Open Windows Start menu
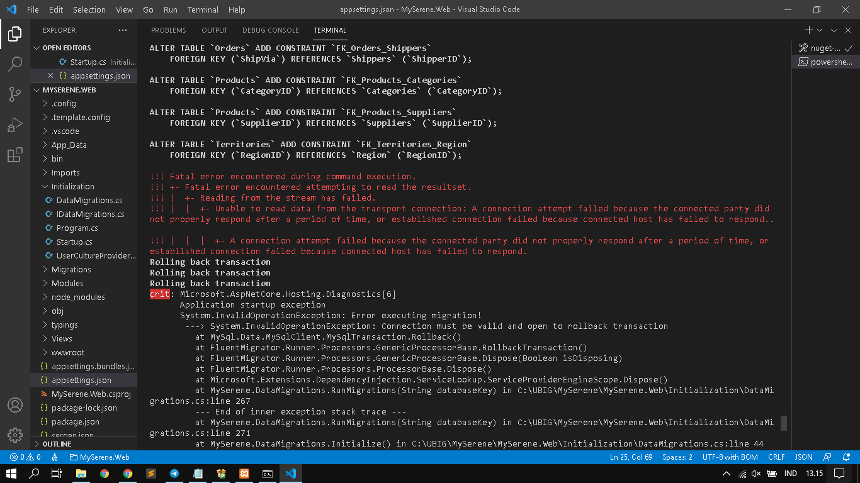The image size is (860, 483). click(12, 474)
